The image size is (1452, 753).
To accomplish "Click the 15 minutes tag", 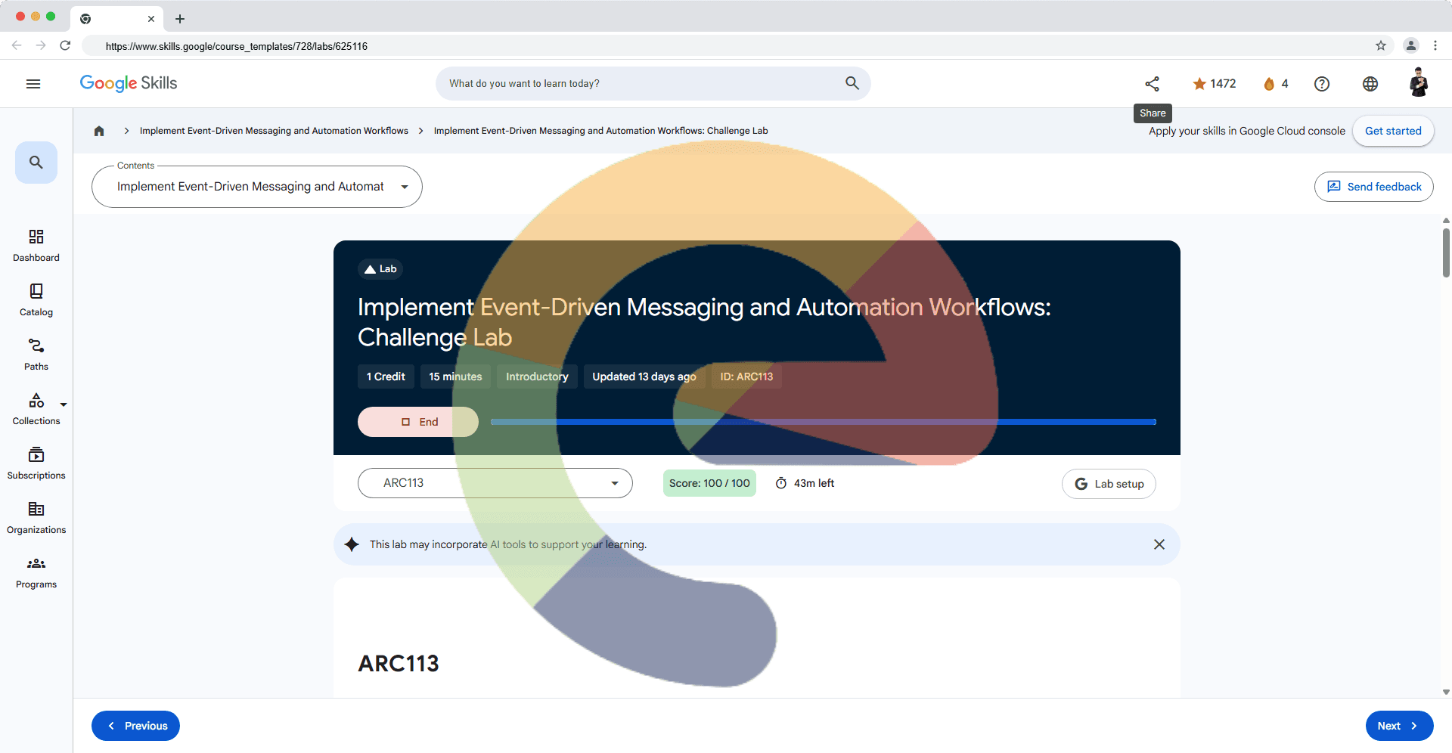I will point(455,376).
